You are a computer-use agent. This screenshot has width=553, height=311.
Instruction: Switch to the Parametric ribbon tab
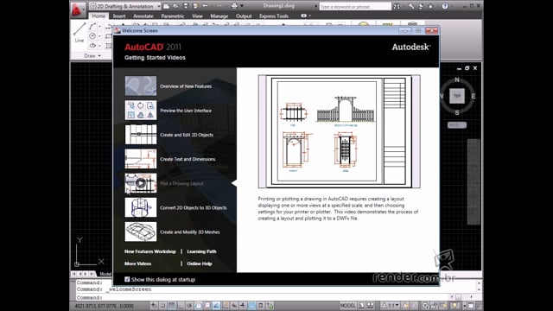tap(173, 16)
